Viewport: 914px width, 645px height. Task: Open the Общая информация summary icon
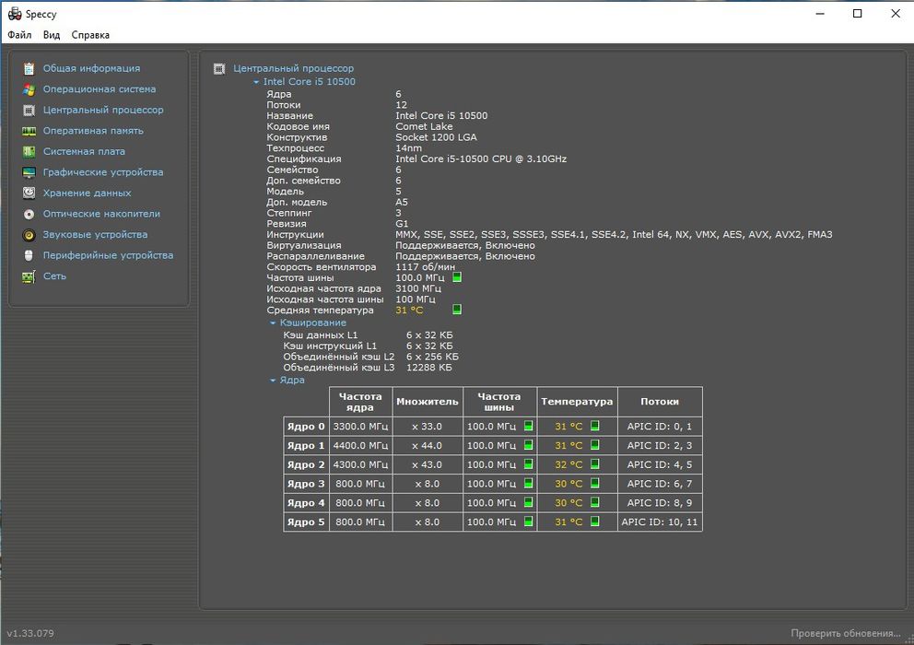pos(29,69)
